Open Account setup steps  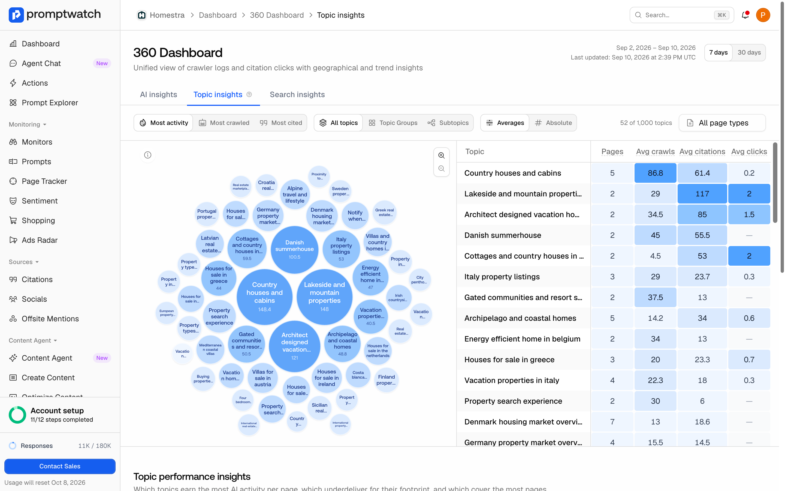tap(60, 415)
